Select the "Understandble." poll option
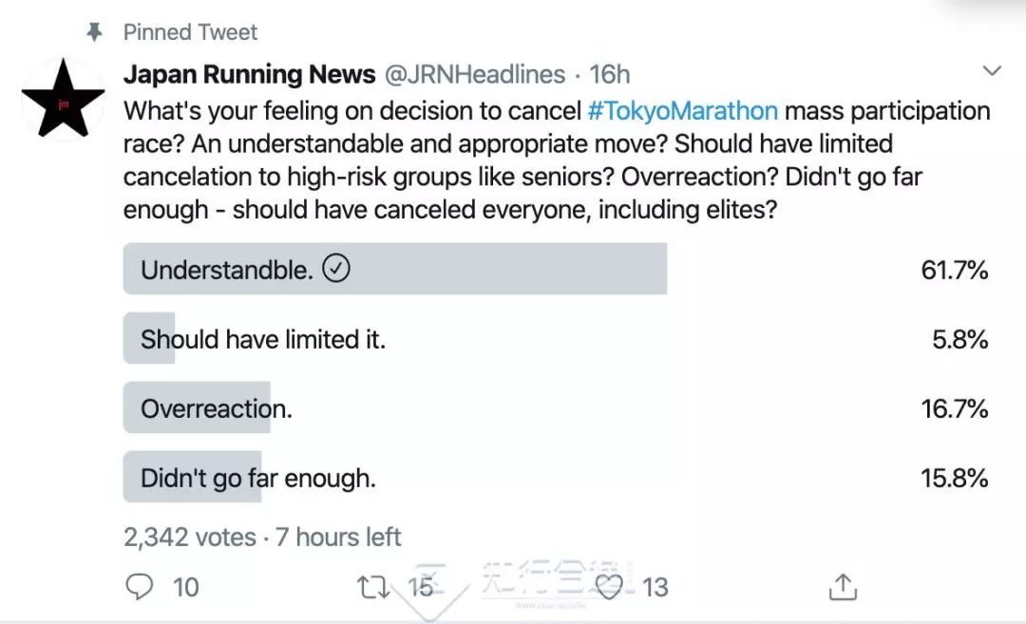The image size is (1026, 624). click(226, 271)
